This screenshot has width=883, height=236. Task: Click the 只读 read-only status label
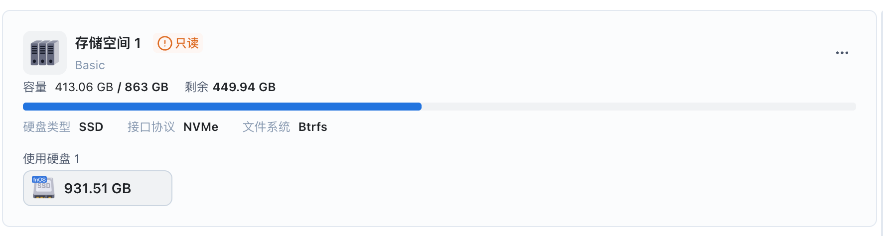pyautogui.click(x=187, y=43)
